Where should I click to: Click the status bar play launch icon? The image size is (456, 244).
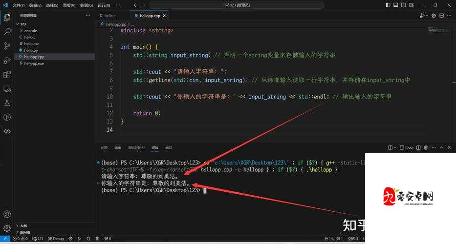(x=79, y=239)
